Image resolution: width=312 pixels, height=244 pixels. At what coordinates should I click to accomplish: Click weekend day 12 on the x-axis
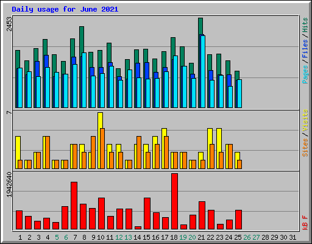click(119, 237)
